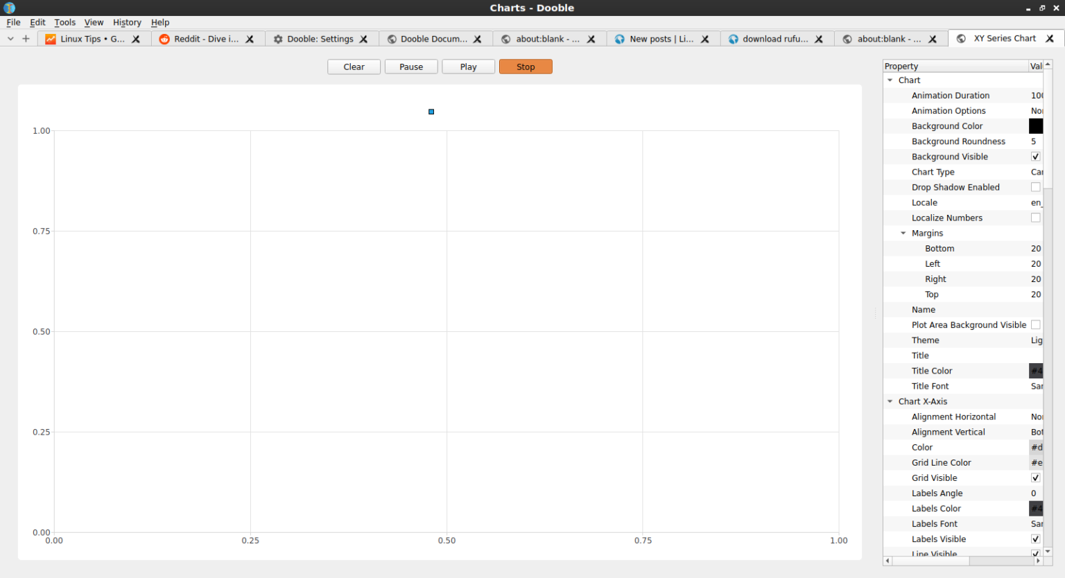The image size is (1065, 578).
Task: Enable the Drop Shadow Enabled checkbox
Action: click(x=1035, y=187)
